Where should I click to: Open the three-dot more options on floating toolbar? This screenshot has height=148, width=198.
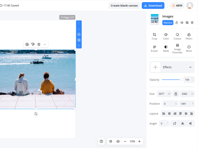(45, 44)
